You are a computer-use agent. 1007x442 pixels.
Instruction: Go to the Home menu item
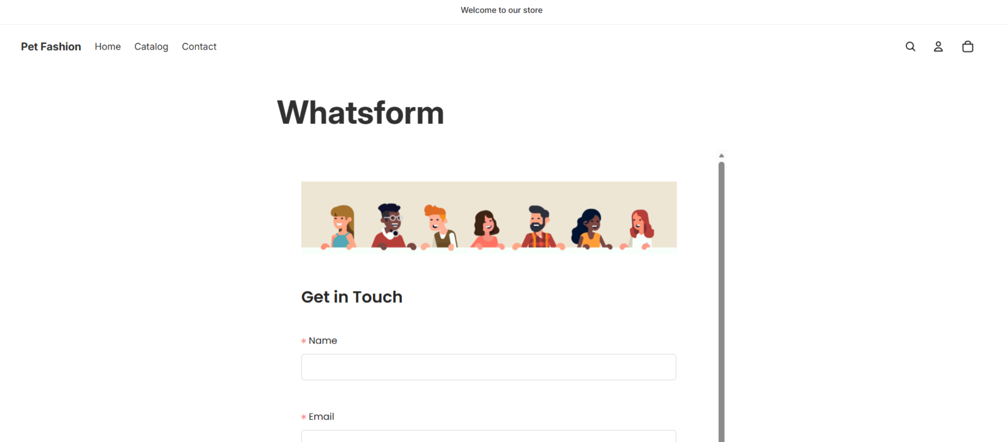point(108,47)
